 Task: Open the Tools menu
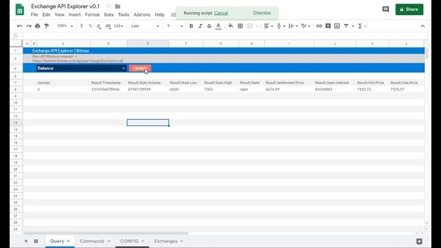(123, 14)
